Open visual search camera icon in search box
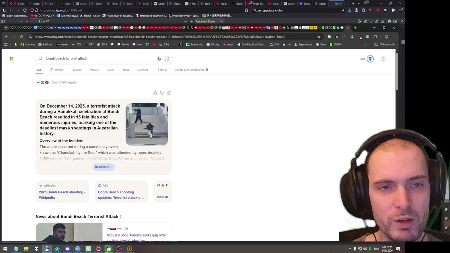 167,59
